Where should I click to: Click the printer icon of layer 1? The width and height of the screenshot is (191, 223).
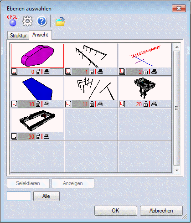100,72
